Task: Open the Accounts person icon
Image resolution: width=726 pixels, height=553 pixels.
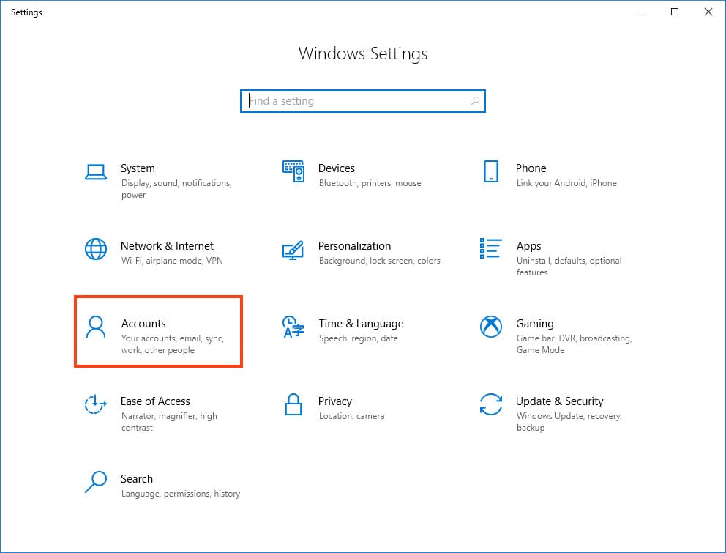Action: coord(96,327)
